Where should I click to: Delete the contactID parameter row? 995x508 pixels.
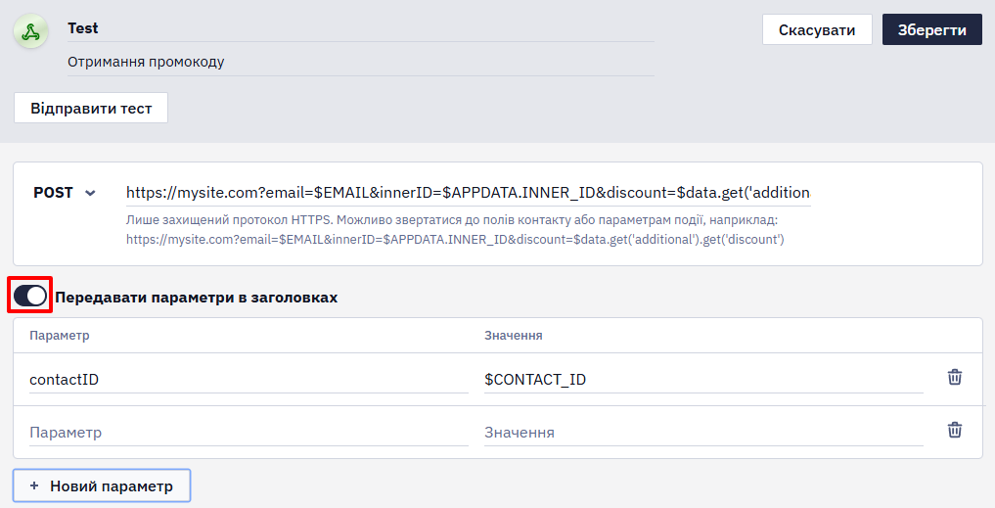coord(954,377)
